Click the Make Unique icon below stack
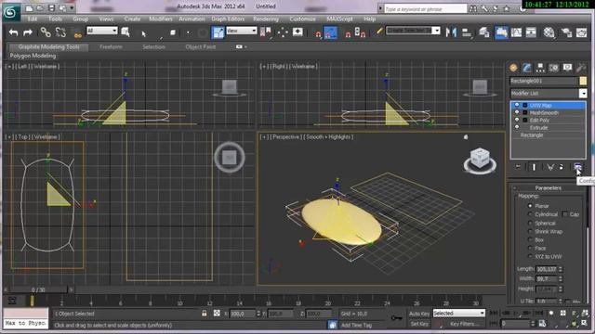 549,167
